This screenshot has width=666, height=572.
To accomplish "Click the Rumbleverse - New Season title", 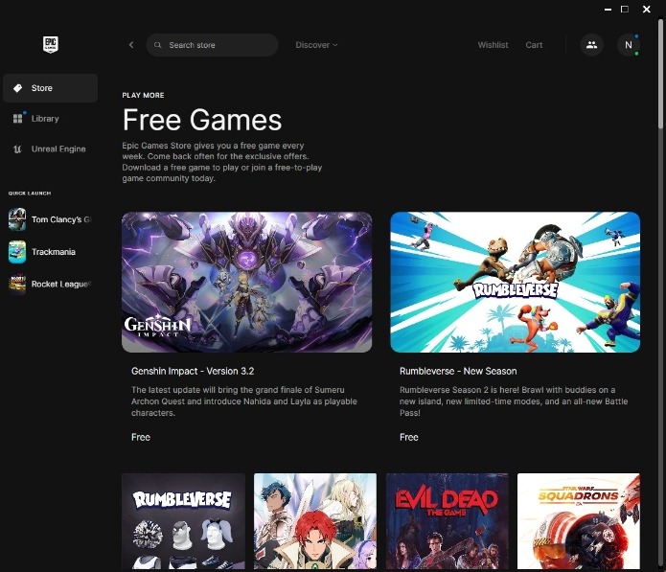I will click(458, 371).
